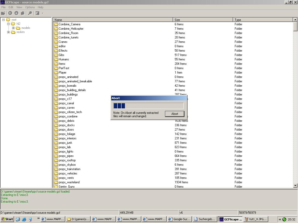Expand the reslists tree node
Image resolution: width=298 pixels, height=223 pixels.
[8, 32]
